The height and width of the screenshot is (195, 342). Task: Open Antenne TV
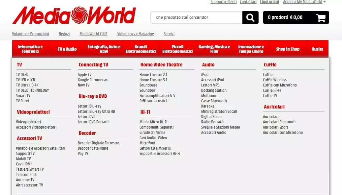click(x=25, y=180)
